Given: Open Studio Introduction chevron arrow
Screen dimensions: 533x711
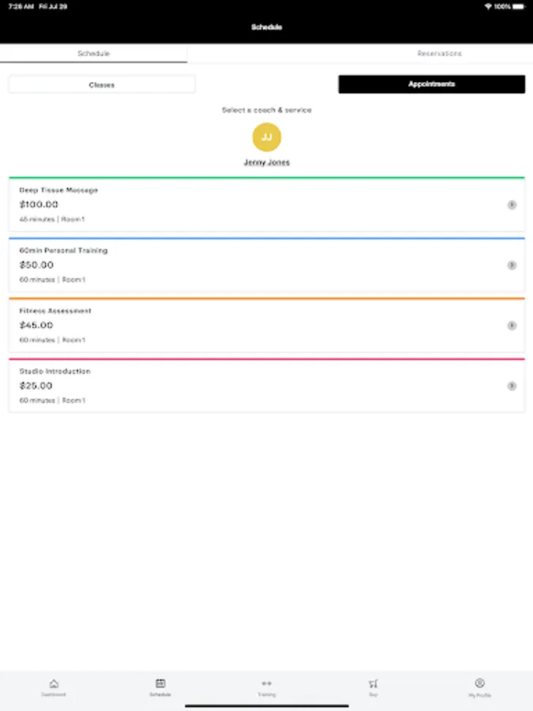Looking at the screenshot, I should coord(512,386).
